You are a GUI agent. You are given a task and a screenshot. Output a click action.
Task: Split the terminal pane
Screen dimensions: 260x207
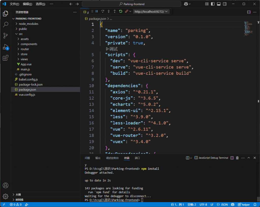(x=232, y=158)
